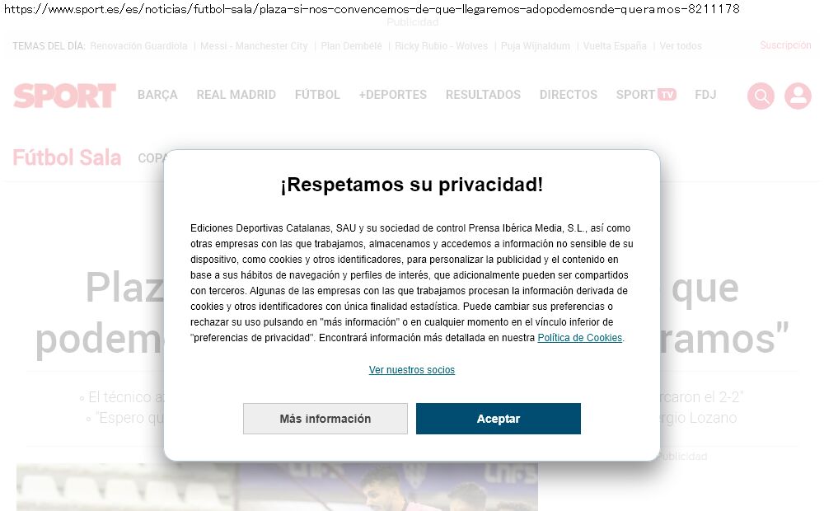Follow the Ver nuestros socios link

[412, 369]
